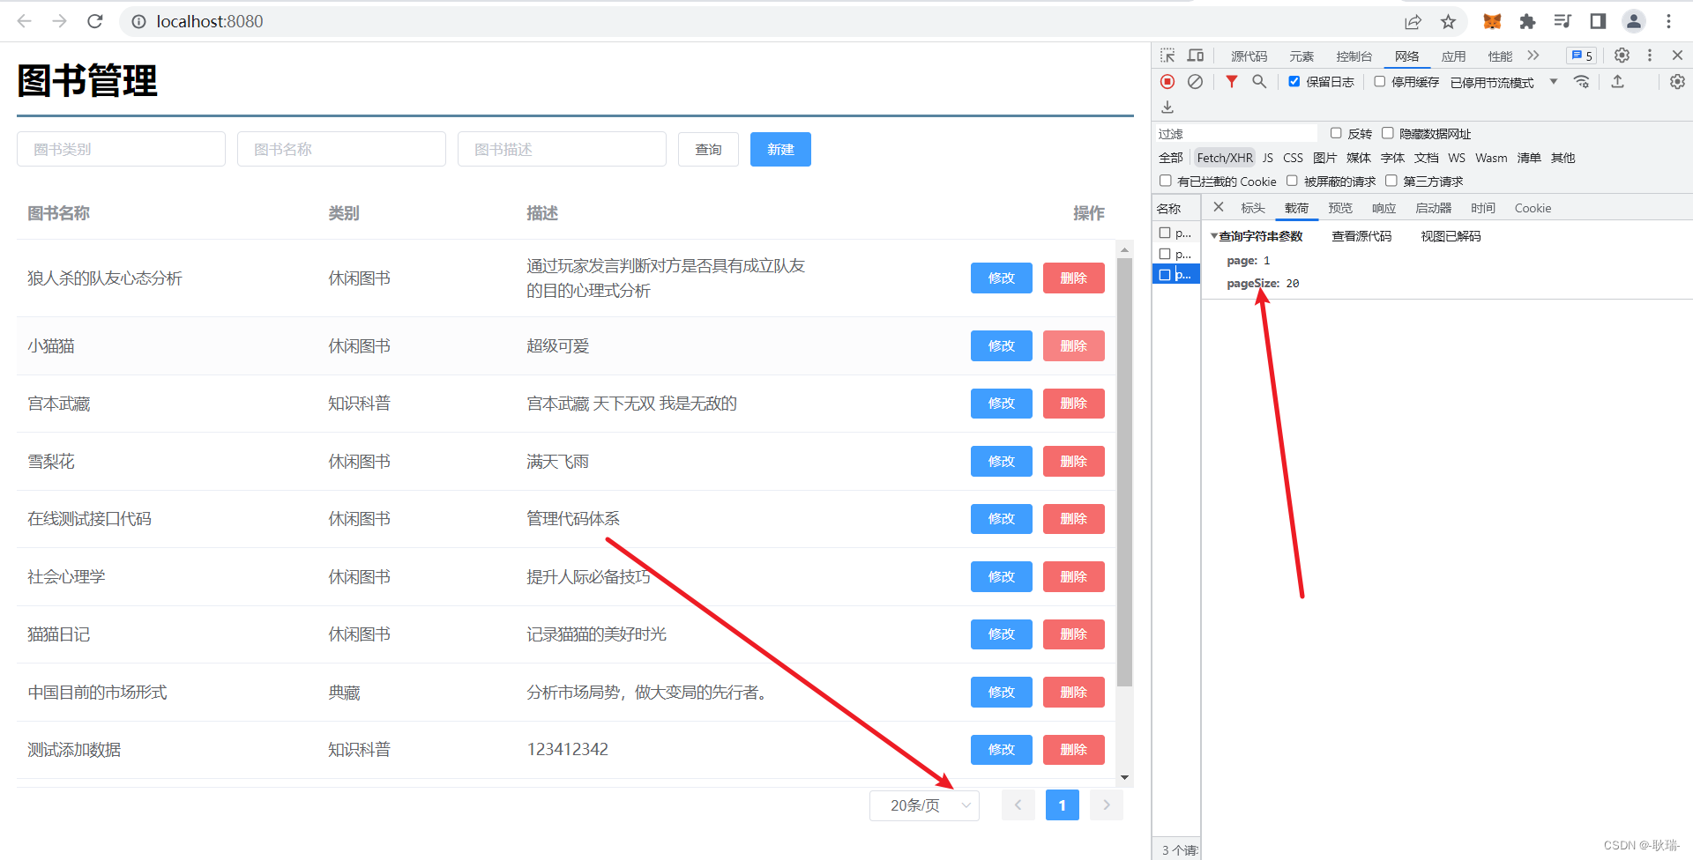Go forward with the browser forward arrow

coord(59,21)
